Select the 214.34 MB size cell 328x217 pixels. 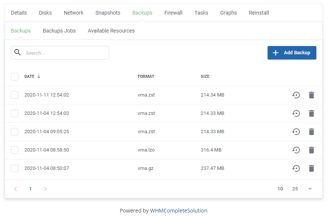pyautogui.click(x=212, y=95)
